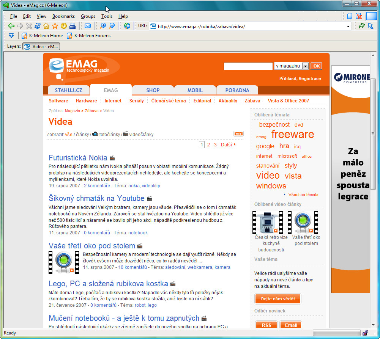Open 'Futuristická Nokia' article
Screen dimensions: 380x339
pyautogui.click(x=78, y=158)
